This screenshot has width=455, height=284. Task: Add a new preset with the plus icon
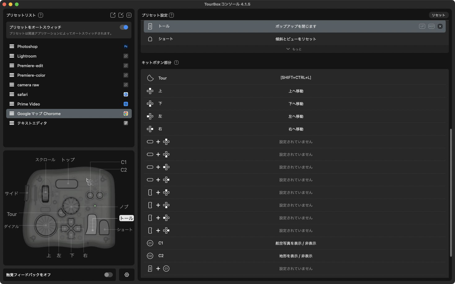click(129, 15)
